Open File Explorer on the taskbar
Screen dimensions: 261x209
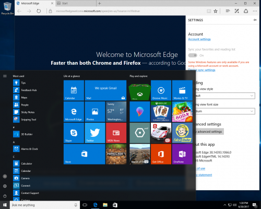point(105,205)
